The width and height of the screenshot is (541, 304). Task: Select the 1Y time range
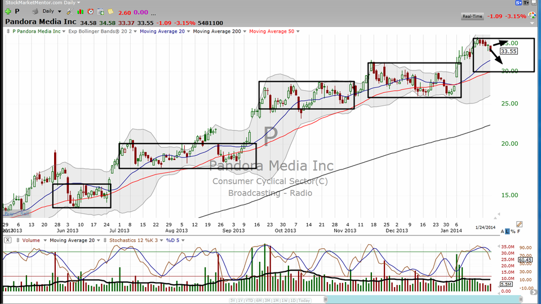pyautogui.click(x=240, y=301)
